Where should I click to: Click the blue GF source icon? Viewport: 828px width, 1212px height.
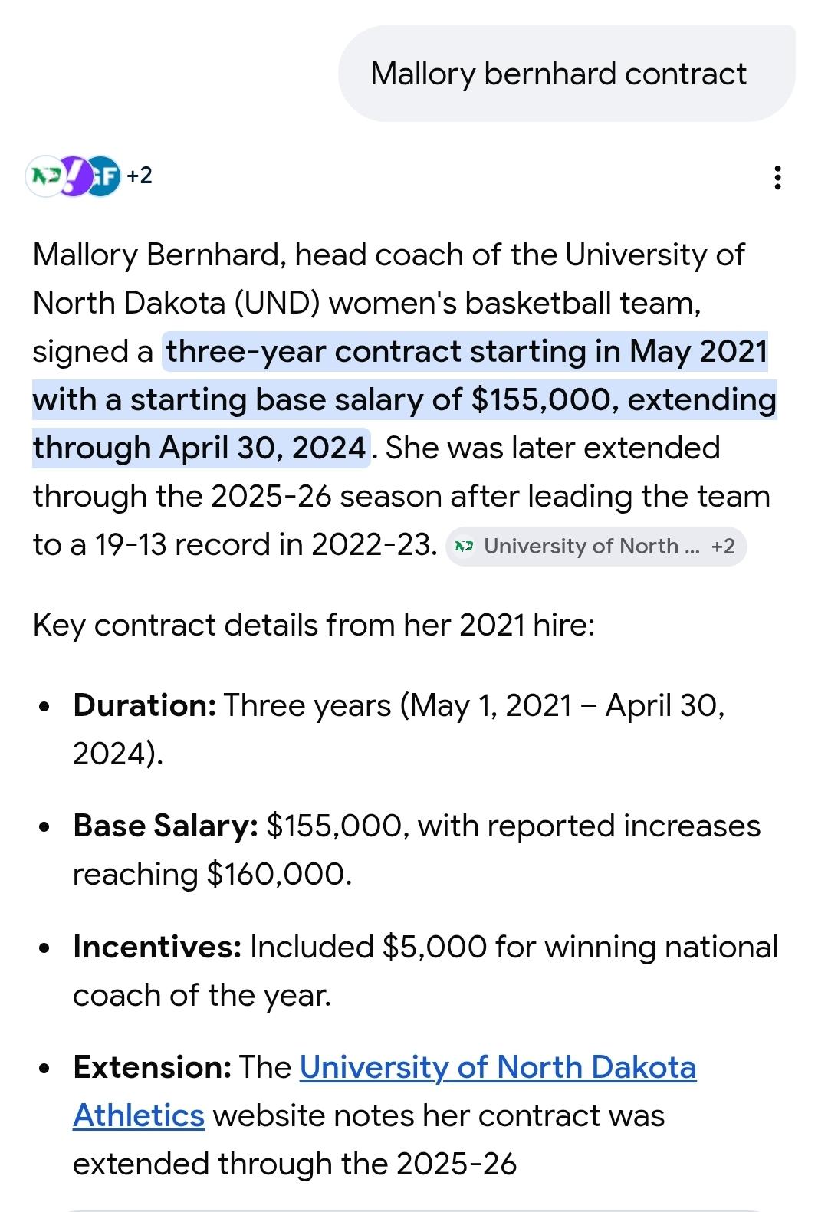[105, 176]
